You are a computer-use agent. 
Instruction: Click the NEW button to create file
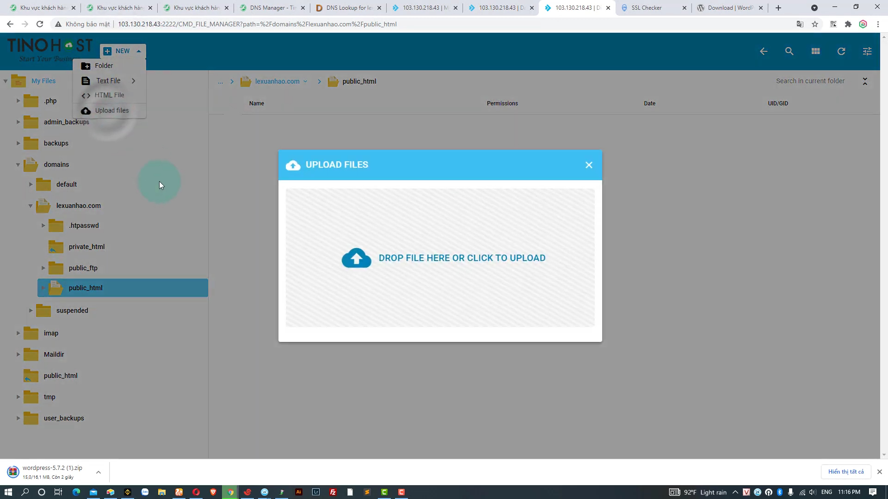[122, 50]
